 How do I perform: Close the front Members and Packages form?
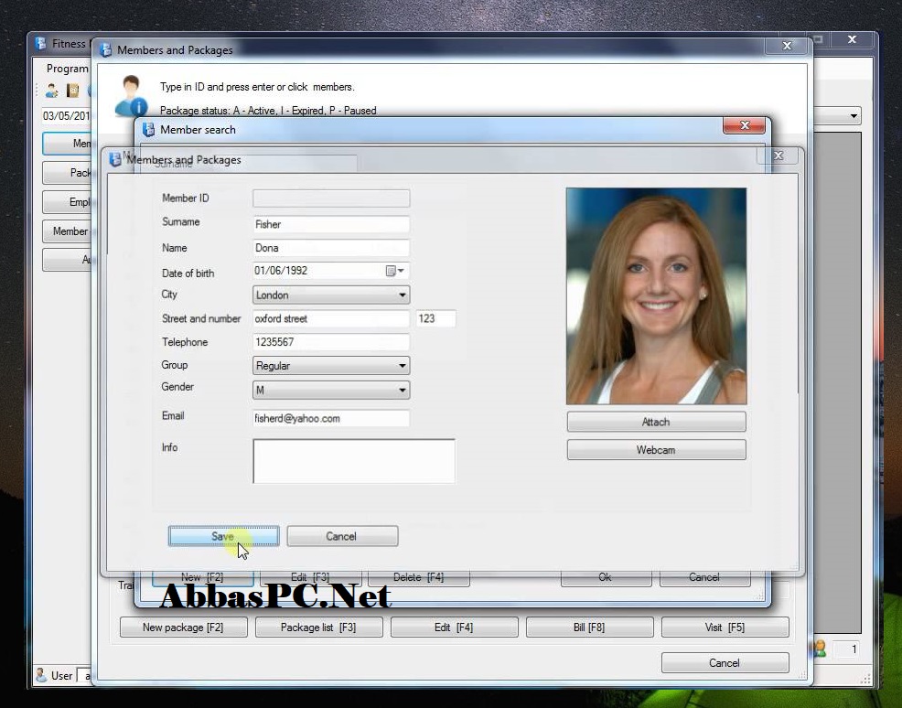[779, 156]
